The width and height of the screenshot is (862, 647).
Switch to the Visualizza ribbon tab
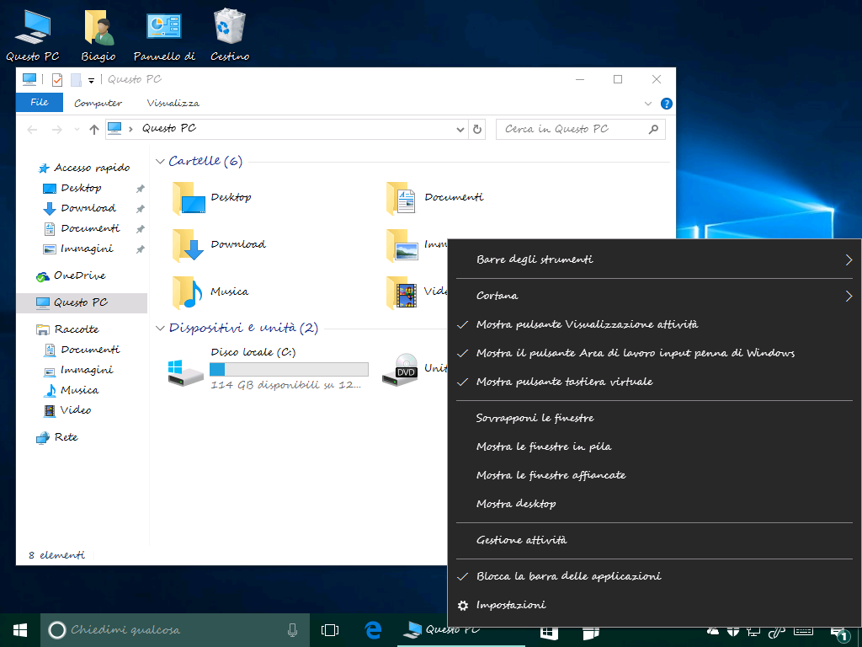point(173,103)
